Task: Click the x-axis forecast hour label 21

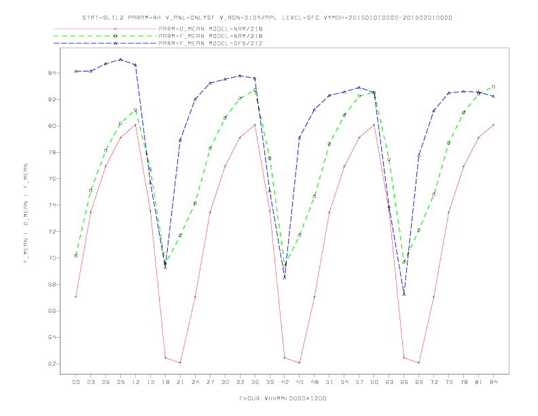Action: tap(180, 382)
